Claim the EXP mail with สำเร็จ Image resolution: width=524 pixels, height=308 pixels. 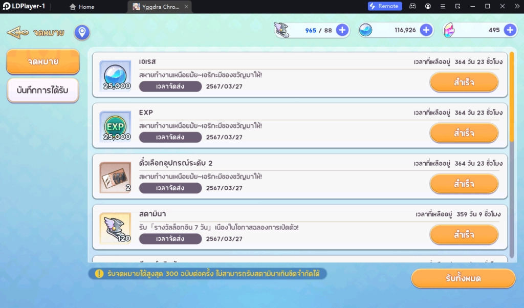[x=464, y=133]
